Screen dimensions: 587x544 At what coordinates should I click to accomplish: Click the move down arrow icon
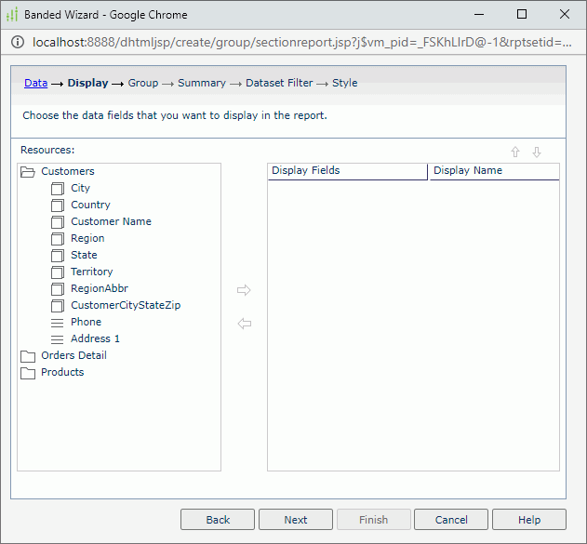pyautogui.click(x=537, y=153)
